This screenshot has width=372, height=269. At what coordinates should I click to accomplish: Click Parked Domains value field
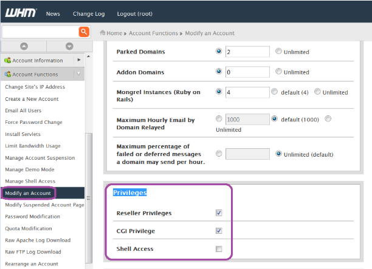point(247,52)
